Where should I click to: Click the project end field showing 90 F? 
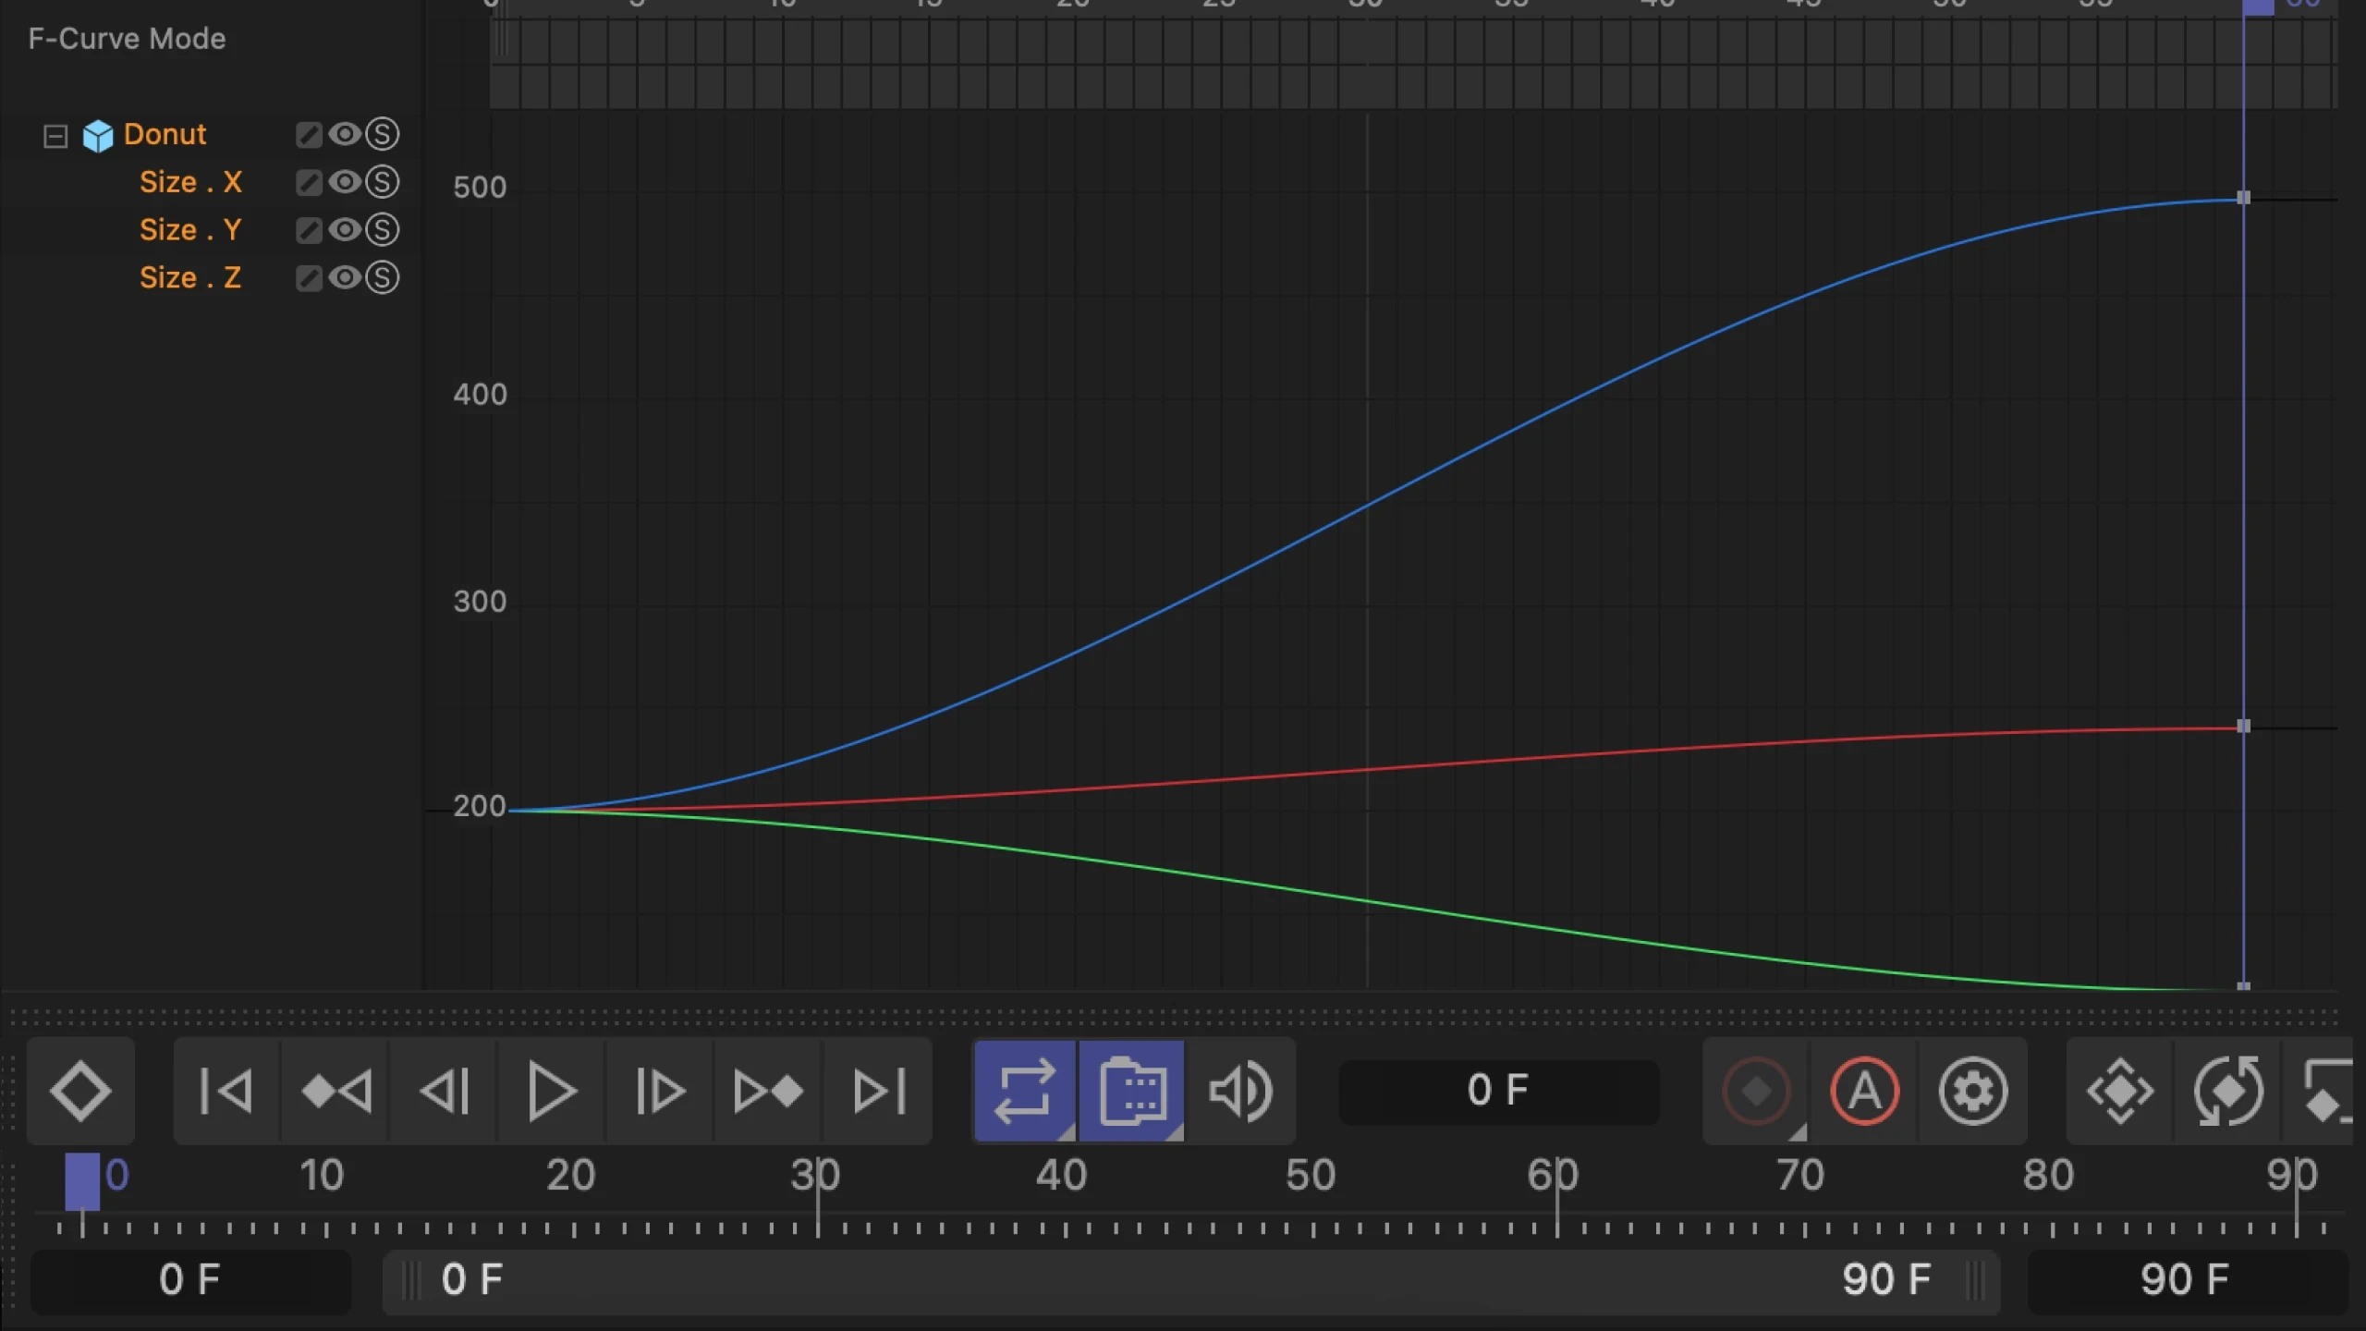[2186, 1280]
